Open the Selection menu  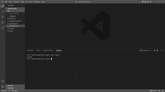[16, 2]
